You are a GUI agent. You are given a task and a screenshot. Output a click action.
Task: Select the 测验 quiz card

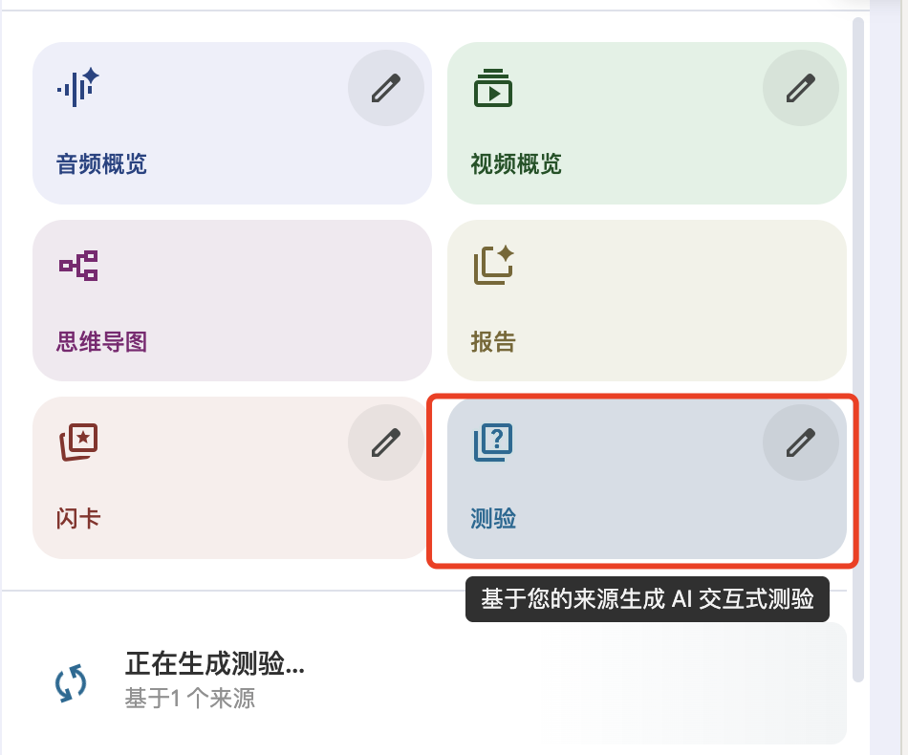click(x=647, y=478)
